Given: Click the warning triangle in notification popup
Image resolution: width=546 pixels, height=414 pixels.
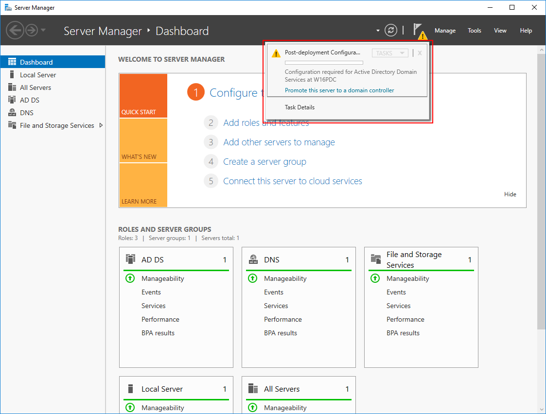Looking at the screenshot, I should click(276, 53).
